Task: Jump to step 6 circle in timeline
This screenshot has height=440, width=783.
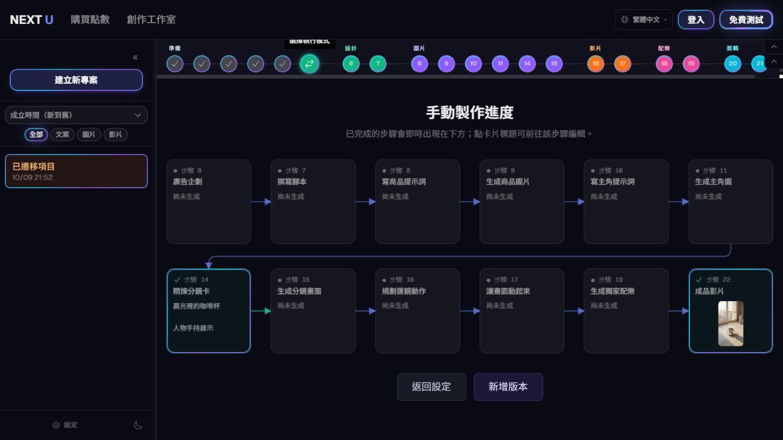Action: (351, 64)
